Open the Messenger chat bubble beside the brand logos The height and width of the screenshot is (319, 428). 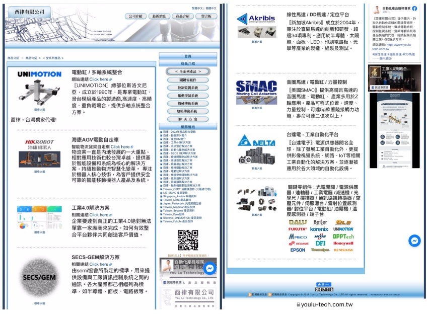point(414,241)
